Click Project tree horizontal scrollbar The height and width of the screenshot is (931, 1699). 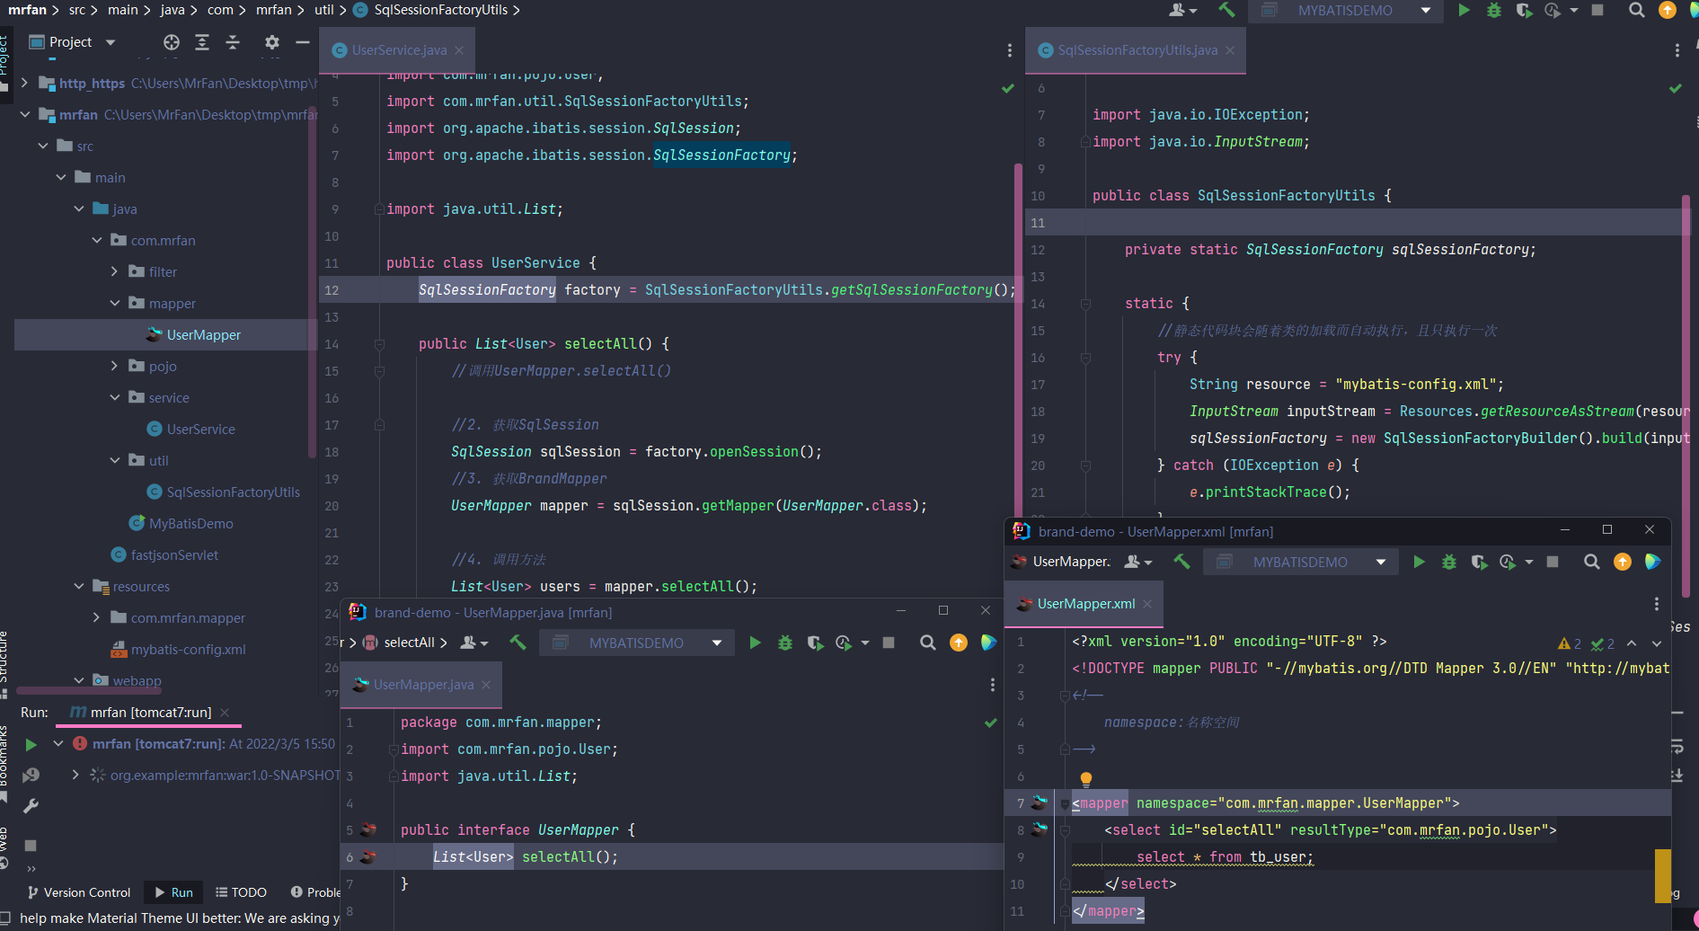click(x=90, y=691)
